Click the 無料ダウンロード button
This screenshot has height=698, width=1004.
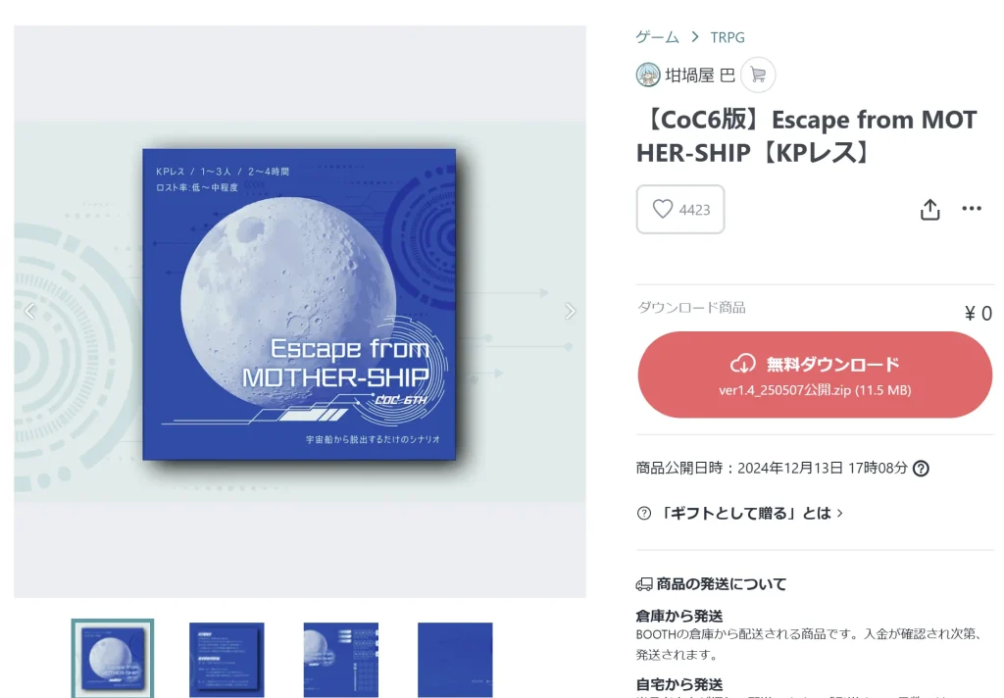(x=815, y=374)
